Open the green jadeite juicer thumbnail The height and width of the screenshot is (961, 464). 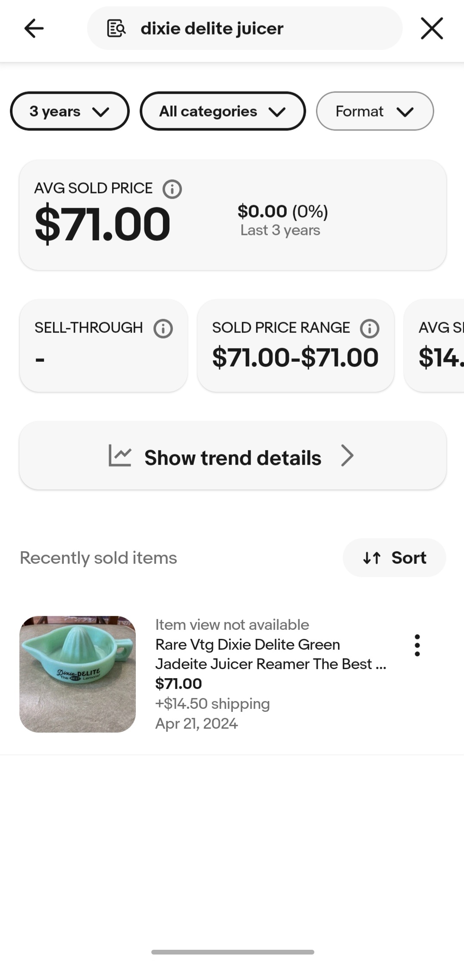coord(78,674)
